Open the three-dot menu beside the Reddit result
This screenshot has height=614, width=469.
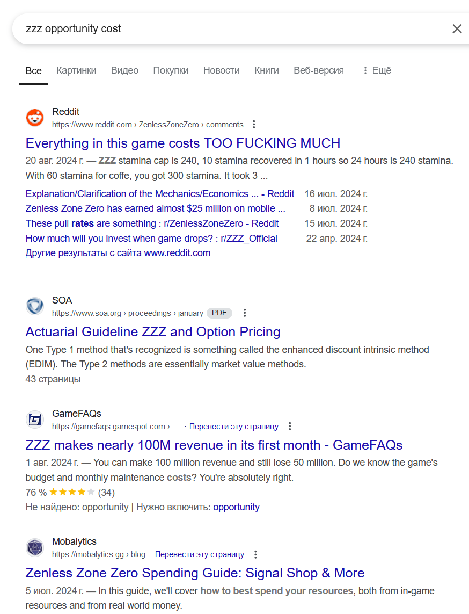tap(254, 125)
